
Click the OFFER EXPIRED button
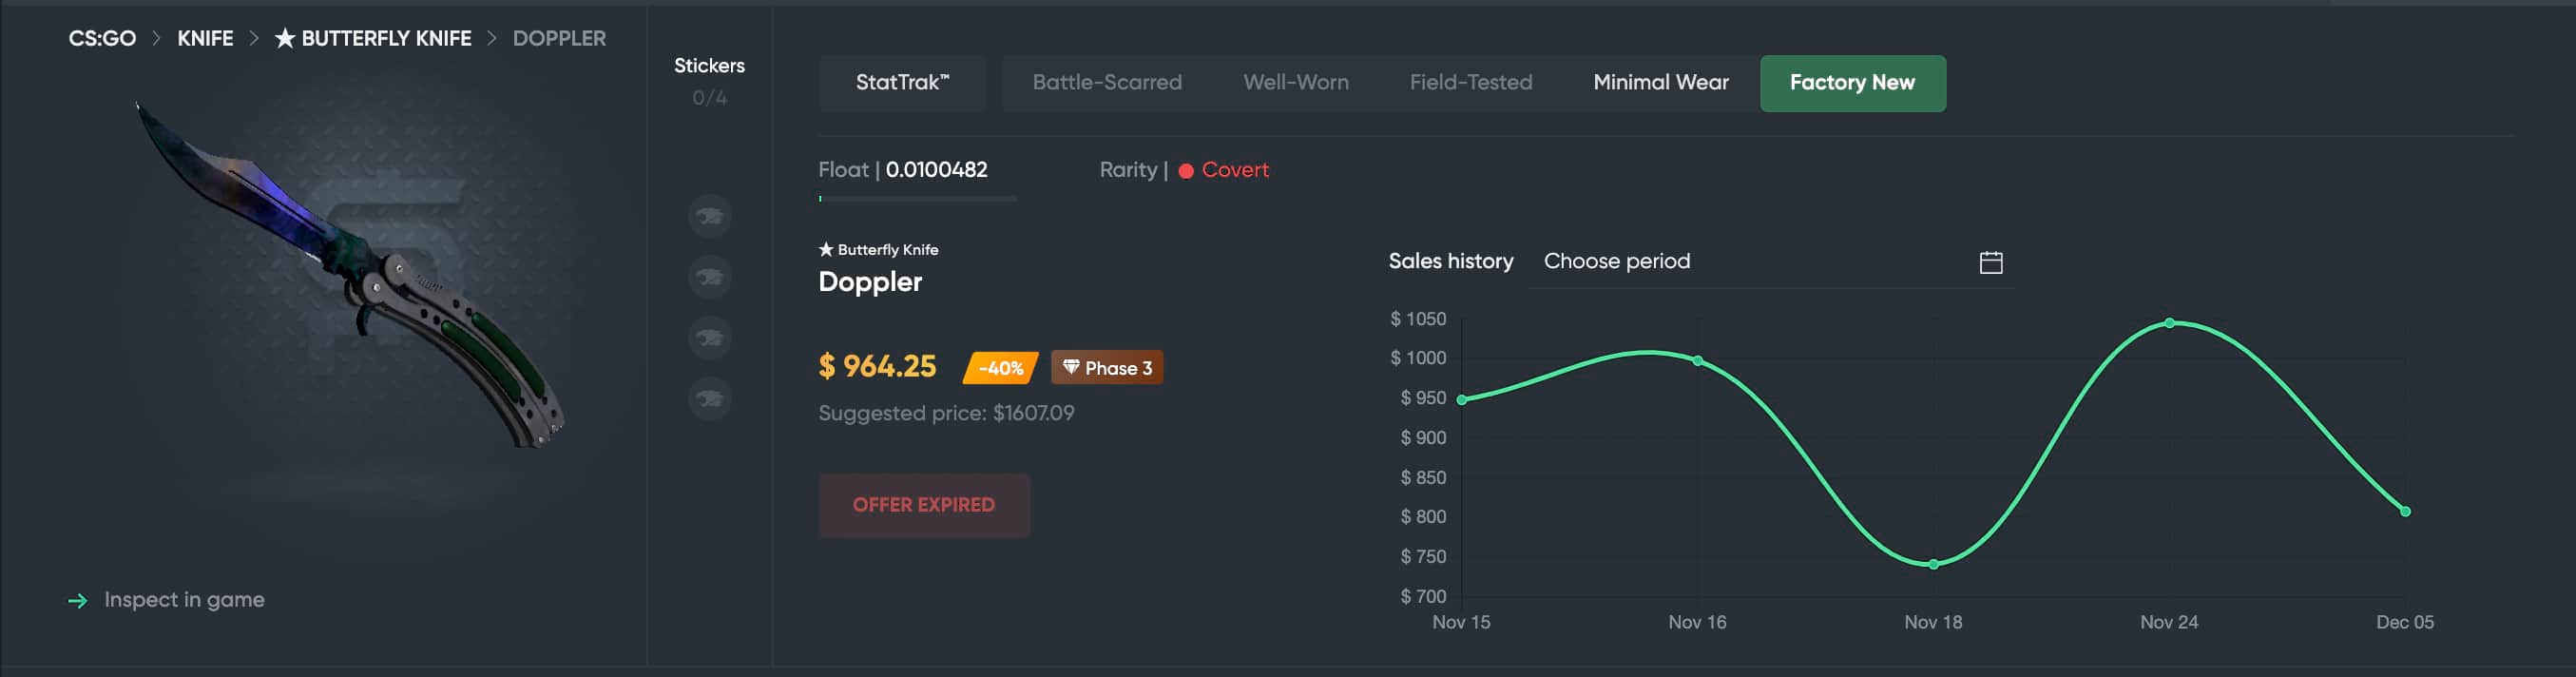pyautogui.click(x=923, y=505)
